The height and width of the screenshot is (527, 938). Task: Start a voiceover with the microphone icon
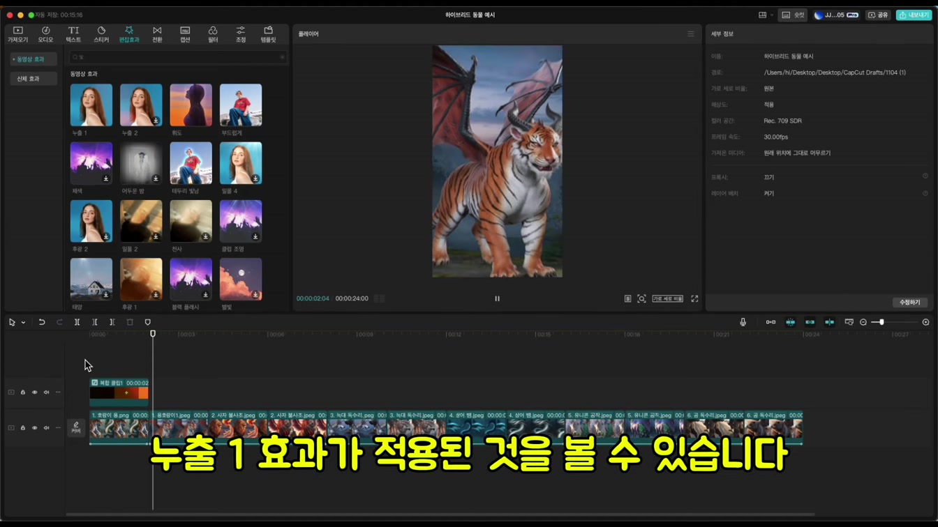click(743, 322)
